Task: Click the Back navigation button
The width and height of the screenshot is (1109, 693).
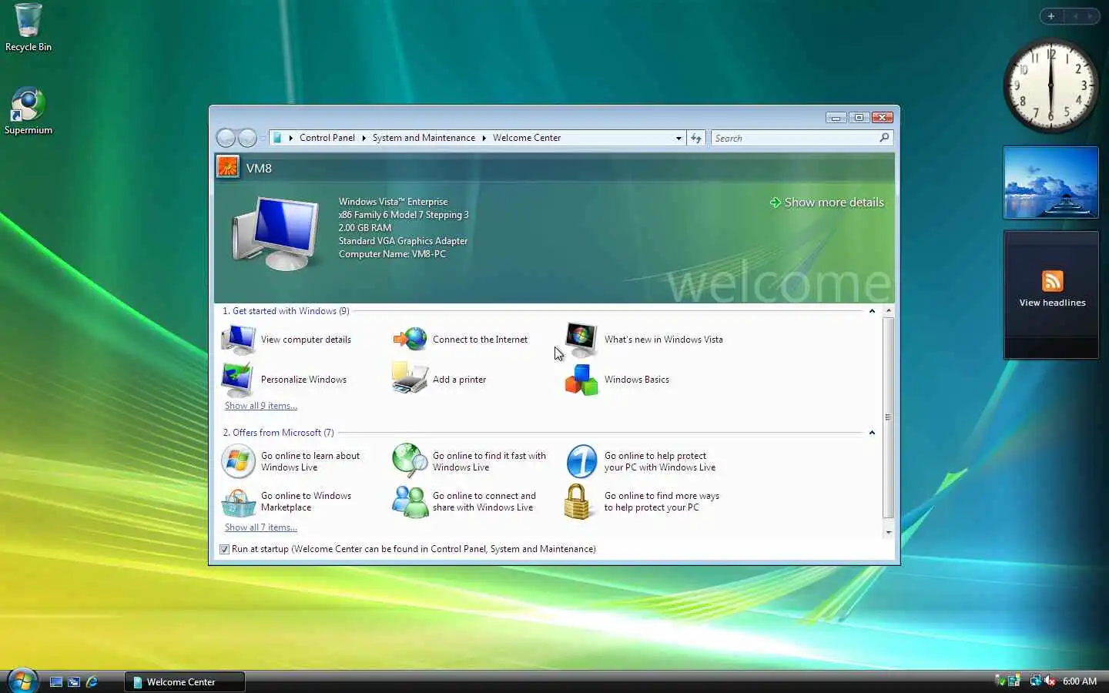Action: 226,138
